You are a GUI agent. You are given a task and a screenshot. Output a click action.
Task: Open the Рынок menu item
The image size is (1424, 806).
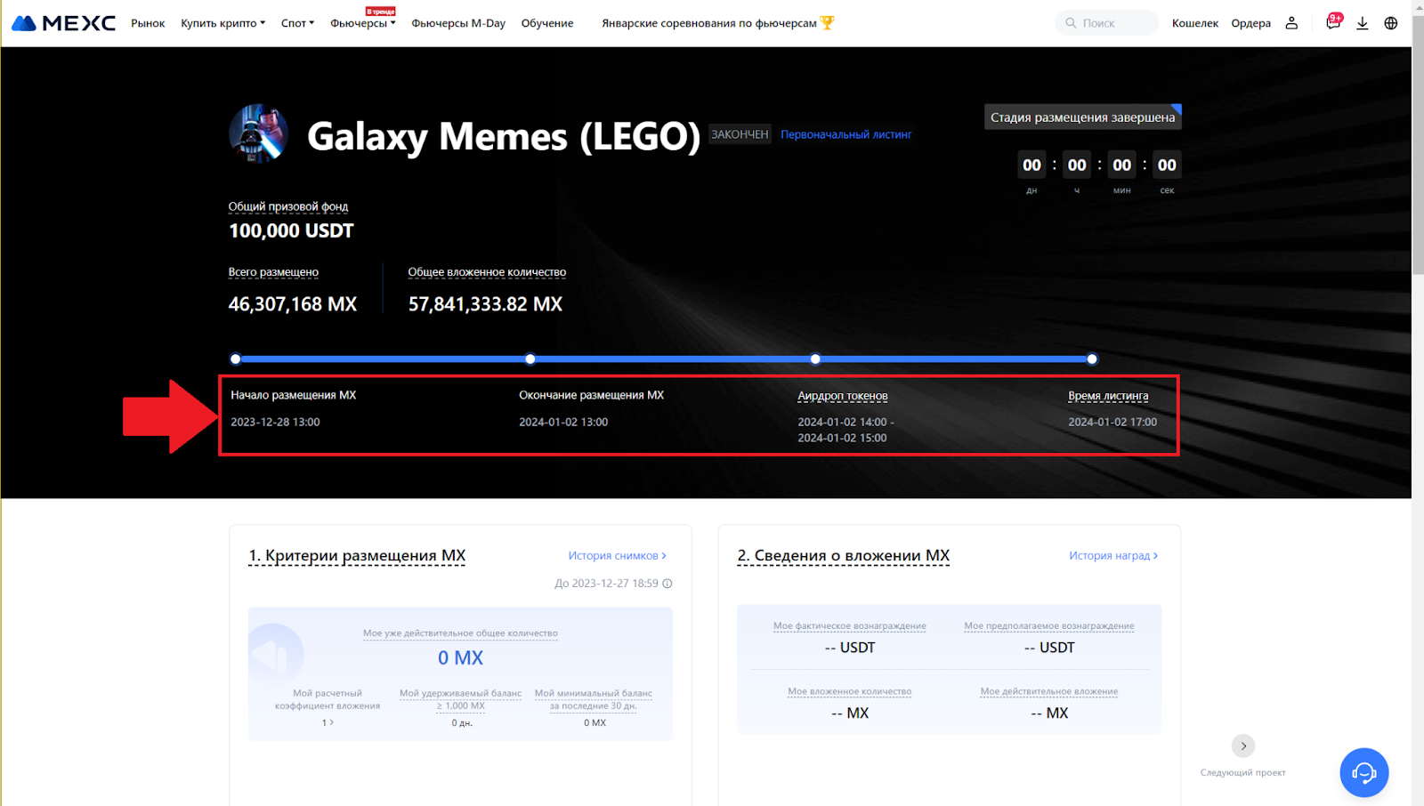(x=148, y=23)
